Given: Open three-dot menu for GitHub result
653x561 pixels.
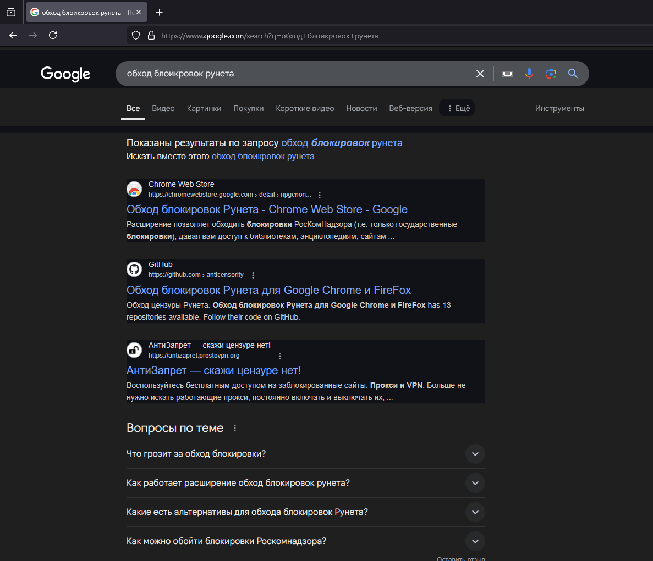Looking at the screenshot, I should point(253,275).
